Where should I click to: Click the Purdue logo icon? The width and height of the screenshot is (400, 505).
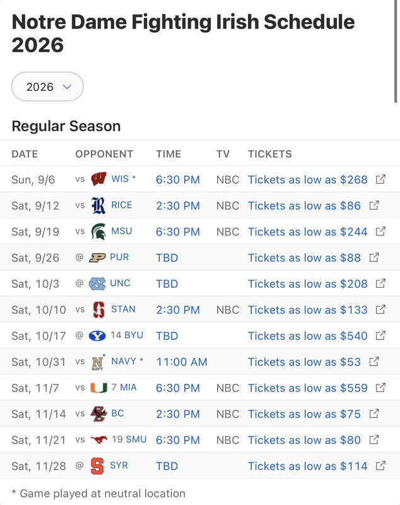click(97, 258)
